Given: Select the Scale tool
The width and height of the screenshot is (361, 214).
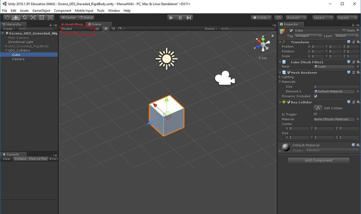Looking at the screenshot, I should click(33, 18).
